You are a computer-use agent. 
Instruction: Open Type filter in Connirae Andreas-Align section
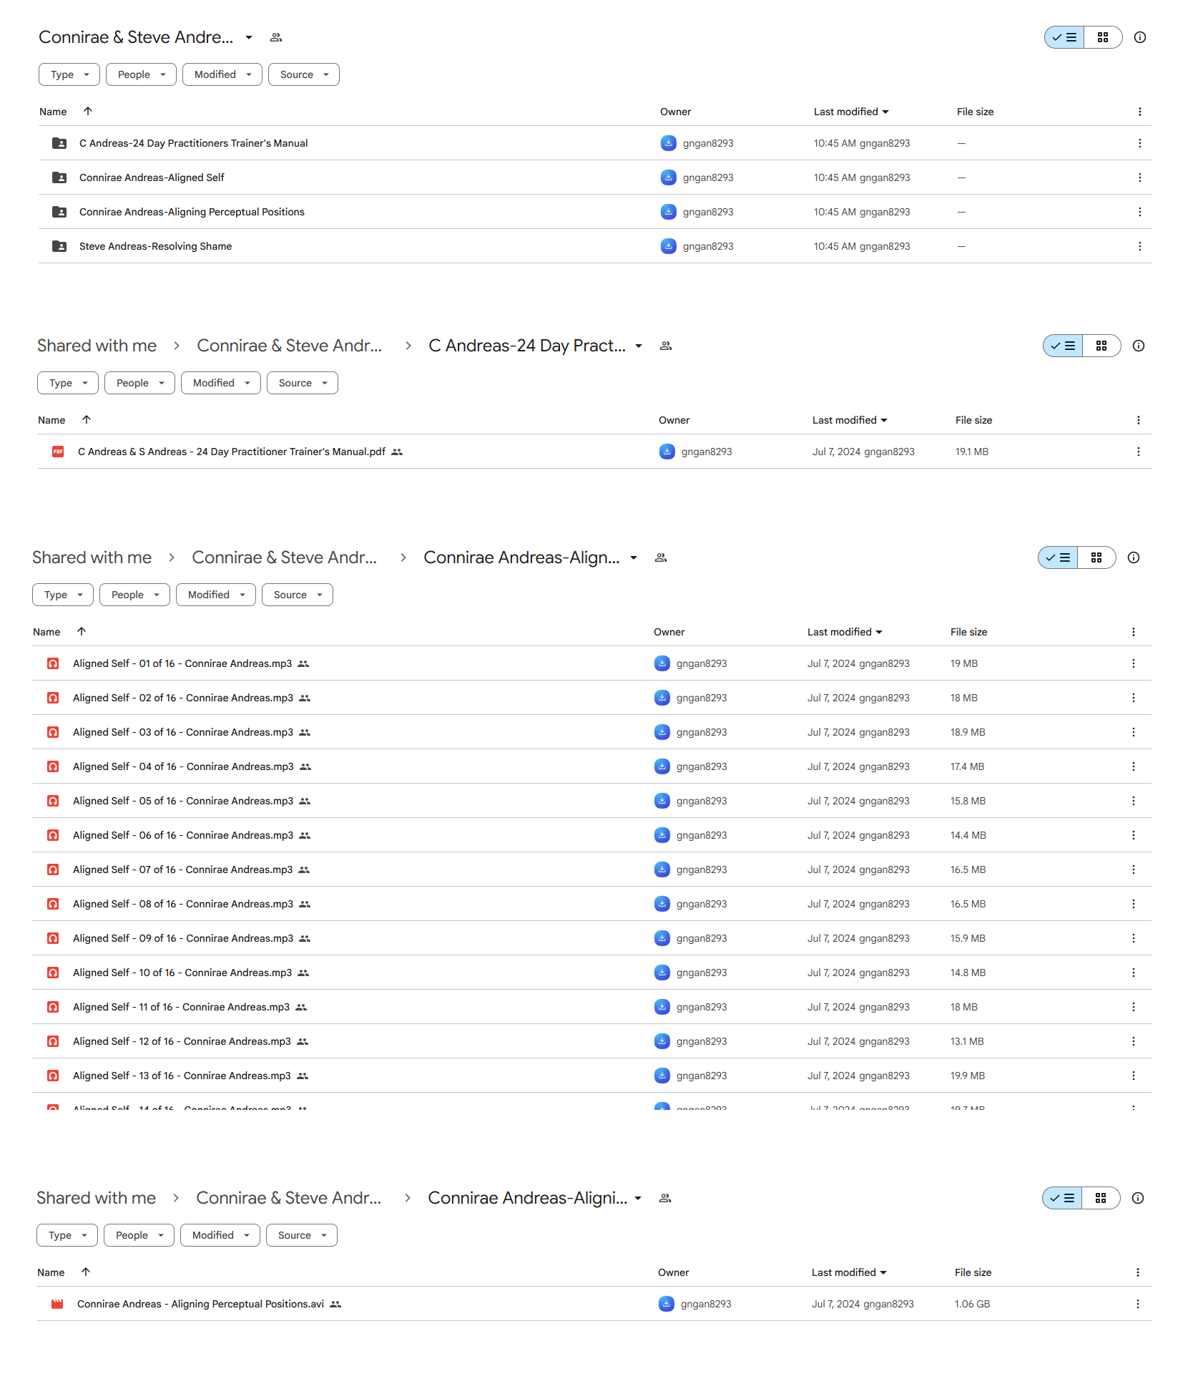[x=63, y=595]
